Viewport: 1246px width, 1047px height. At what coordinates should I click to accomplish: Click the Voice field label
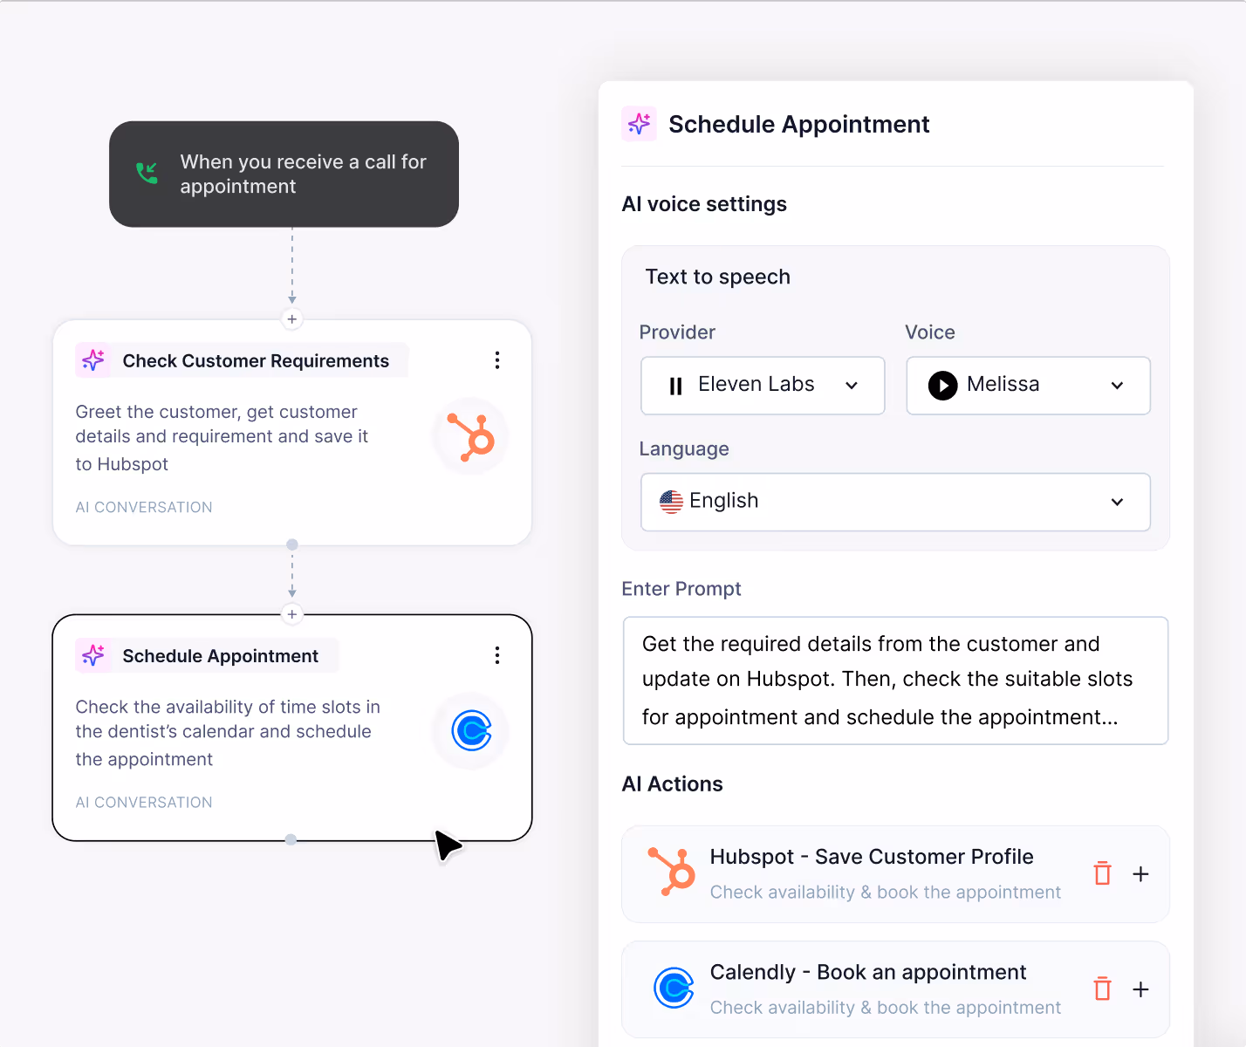pos(930,332)
